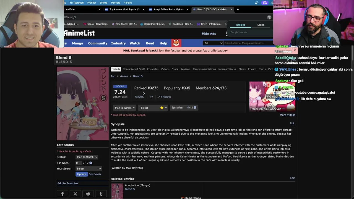
Task: Click plus icon next to Eps Seen field
Action: point(90,163)
